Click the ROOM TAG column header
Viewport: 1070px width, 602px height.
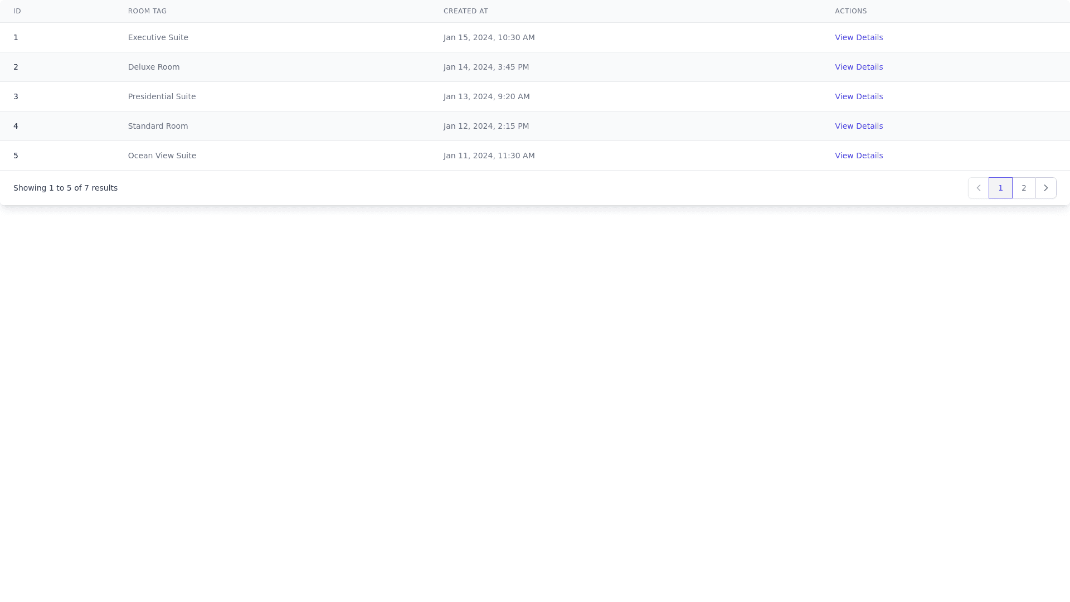pos(147,11)
